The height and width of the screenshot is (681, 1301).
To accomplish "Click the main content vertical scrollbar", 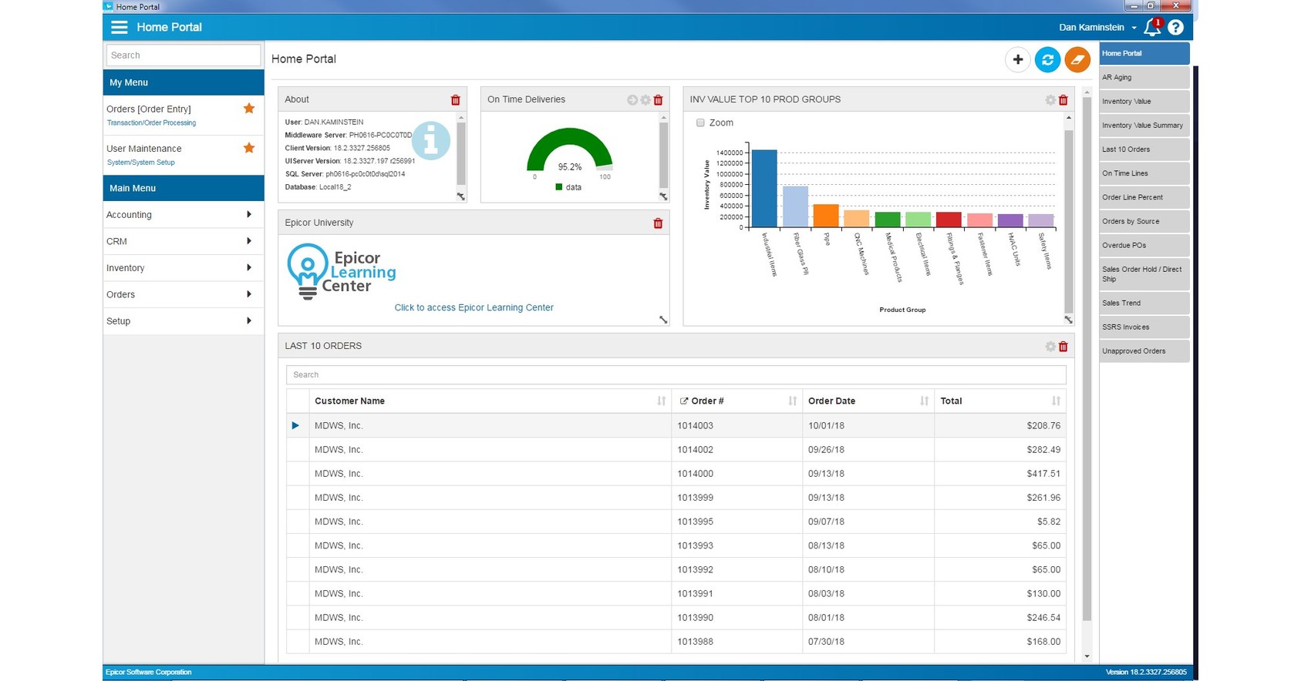I will (1087, 358).
